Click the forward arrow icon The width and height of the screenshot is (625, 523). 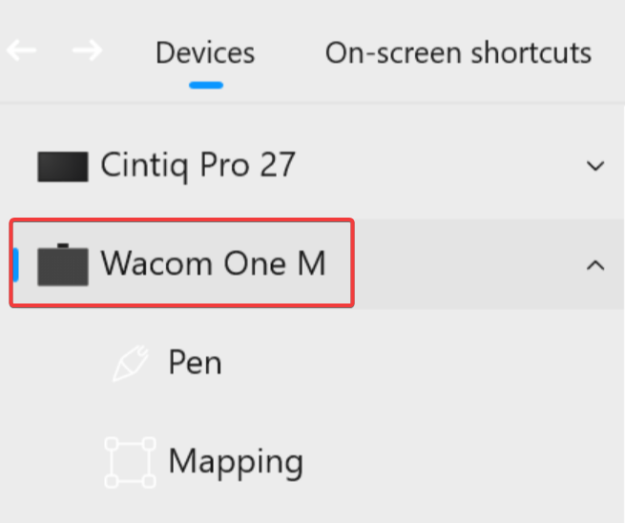coord(87,50)
